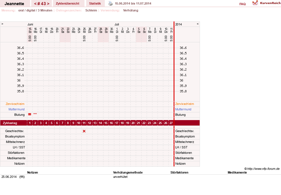
Task: Click the 'Verhütung' usage value
Action: pyautogui.click(x=131, y=10)
